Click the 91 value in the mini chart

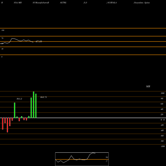(x=107, y=157)
